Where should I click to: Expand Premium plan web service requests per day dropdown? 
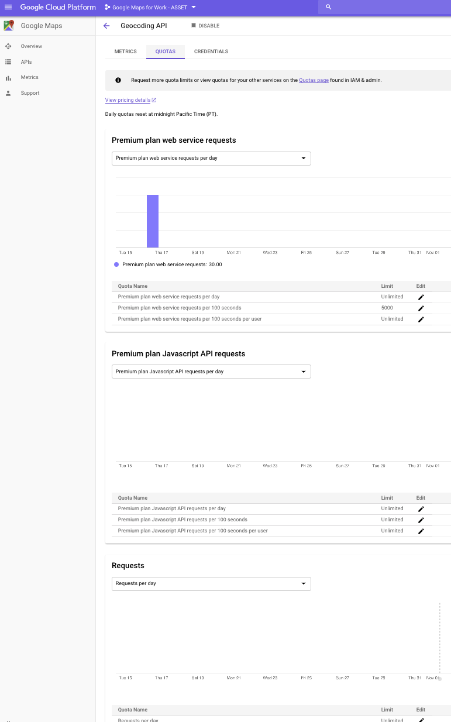(211, 158)
